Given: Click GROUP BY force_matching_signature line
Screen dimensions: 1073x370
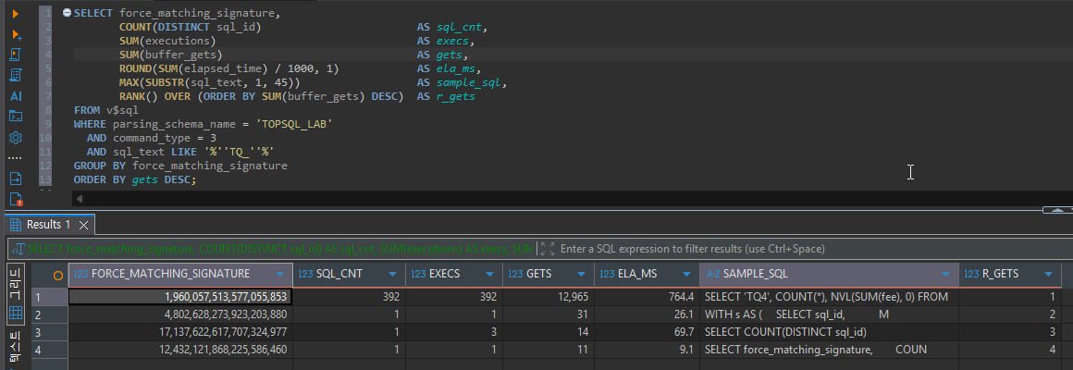Looking at the screenshot, I should [180, 166].
